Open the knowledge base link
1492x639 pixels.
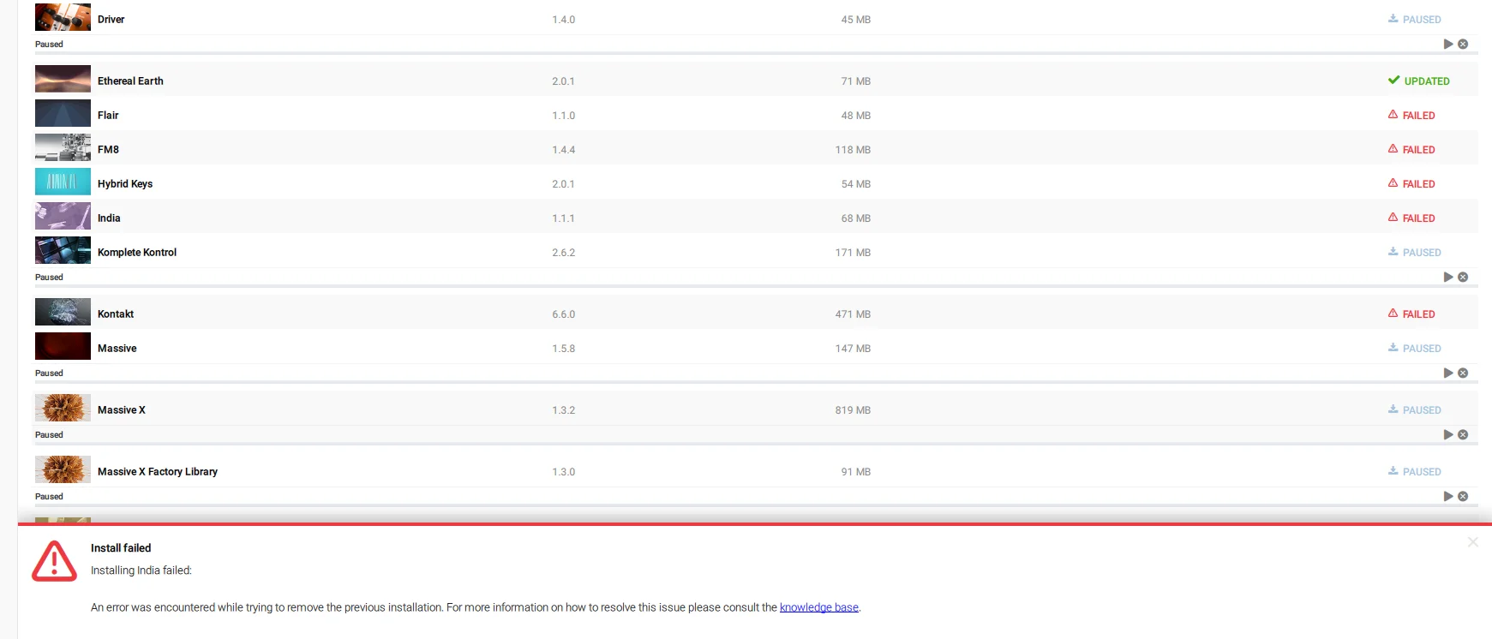point(819,607)
